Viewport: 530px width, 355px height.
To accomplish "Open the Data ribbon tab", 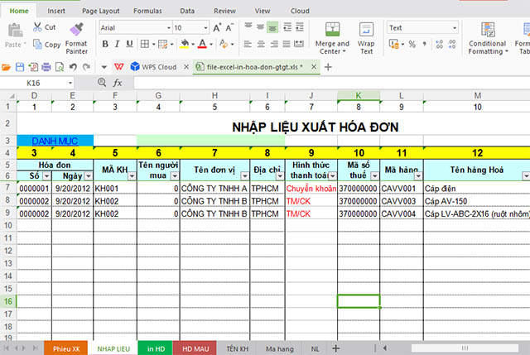I will pyautogui.click(x=187, y=11).
